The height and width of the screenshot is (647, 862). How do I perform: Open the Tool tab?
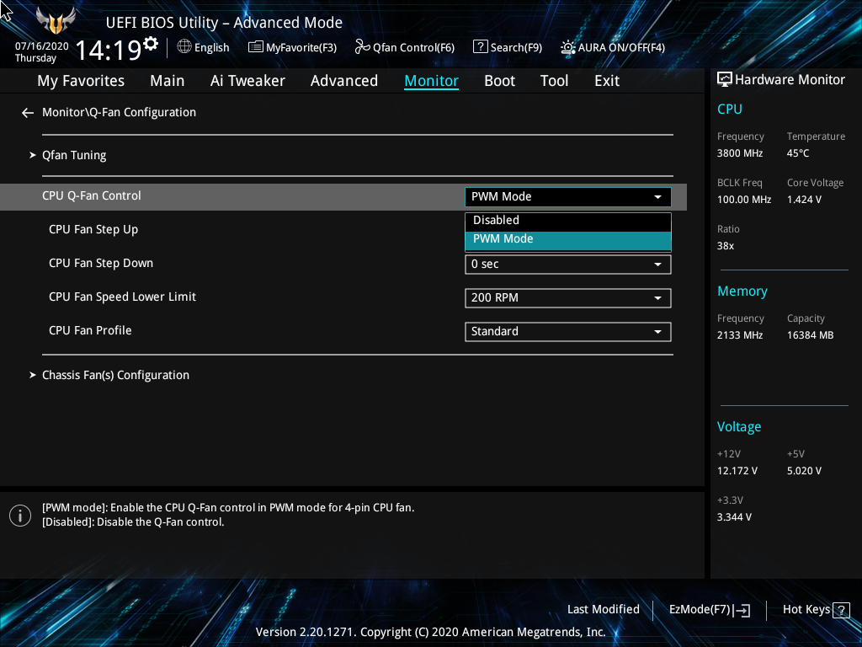tap(554, 81)
